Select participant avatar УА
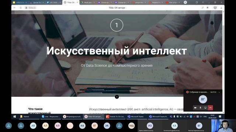 point(107,125)
